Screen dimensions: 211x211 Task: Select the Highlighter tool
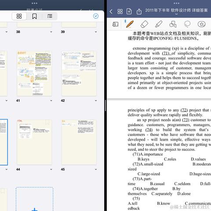159,24
